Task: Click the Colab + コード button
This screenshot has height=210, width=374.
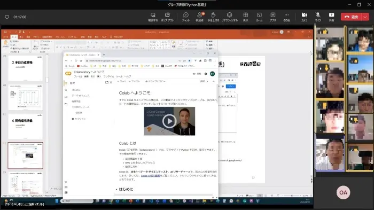Action: (x=122, y=81)
